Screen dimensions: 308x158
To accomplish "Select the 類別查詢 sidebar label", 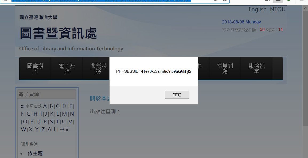I will 29,144.
